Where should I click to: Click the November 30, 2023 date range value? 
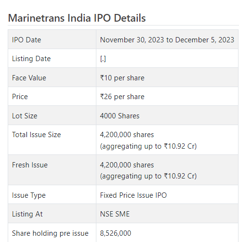(x=167, y=40)
